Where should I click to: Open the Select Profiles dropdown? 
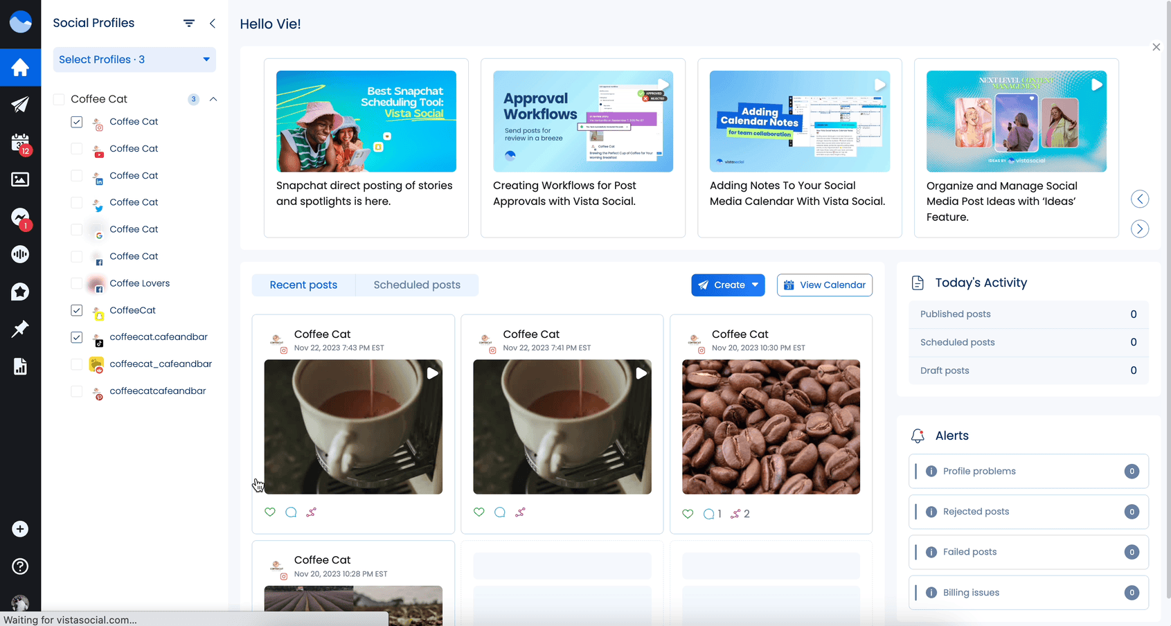[134, 60]
